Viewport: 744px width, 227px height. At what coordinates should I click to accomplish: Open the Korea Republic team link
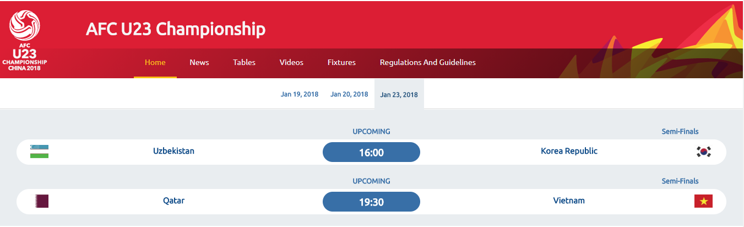(569, 151)
